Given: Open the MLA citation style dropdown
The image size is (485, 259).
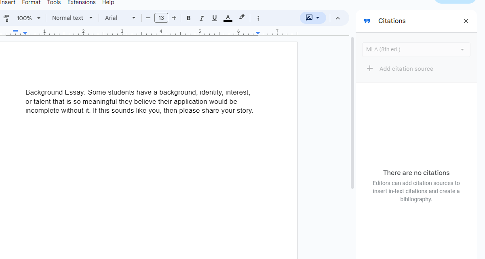Looking at the screenshot, I should tap(416, 49).
